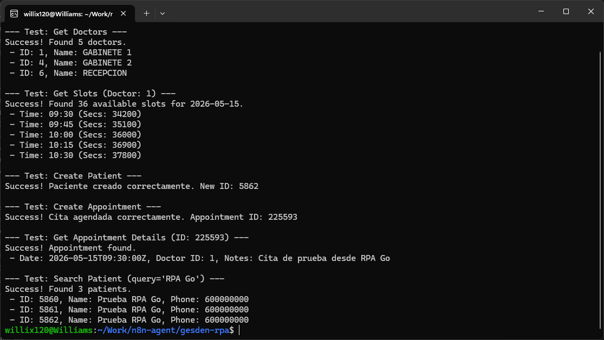
Task: Click "Search Patient (query='RPA Go')" header
Action: [114, 279]
